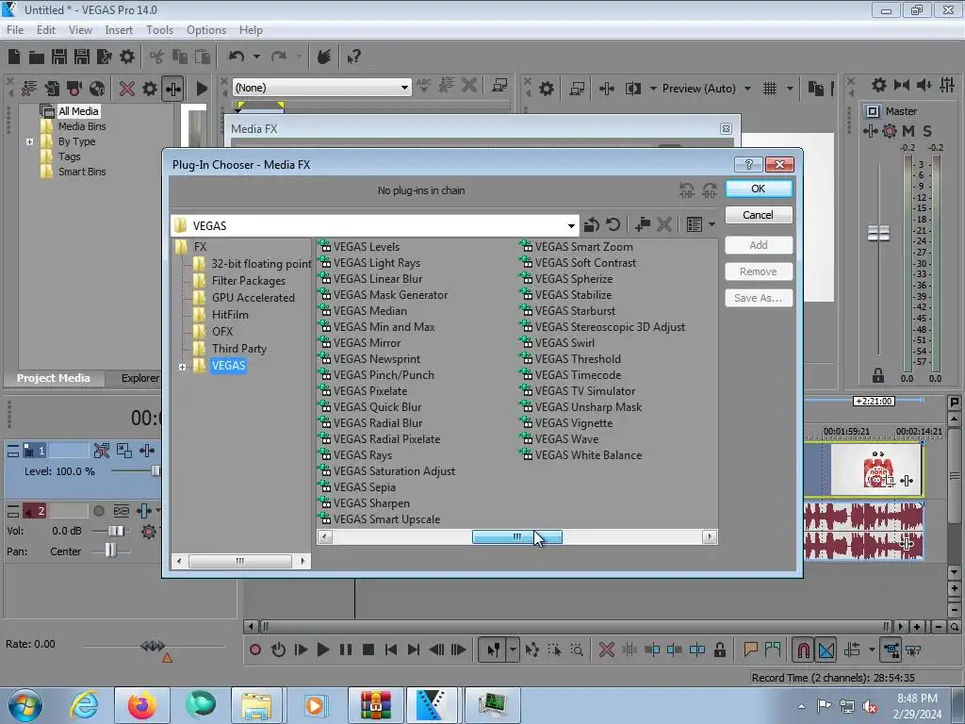
Task: Open project Properties gear in main toolbar
Action: point(127,57)
